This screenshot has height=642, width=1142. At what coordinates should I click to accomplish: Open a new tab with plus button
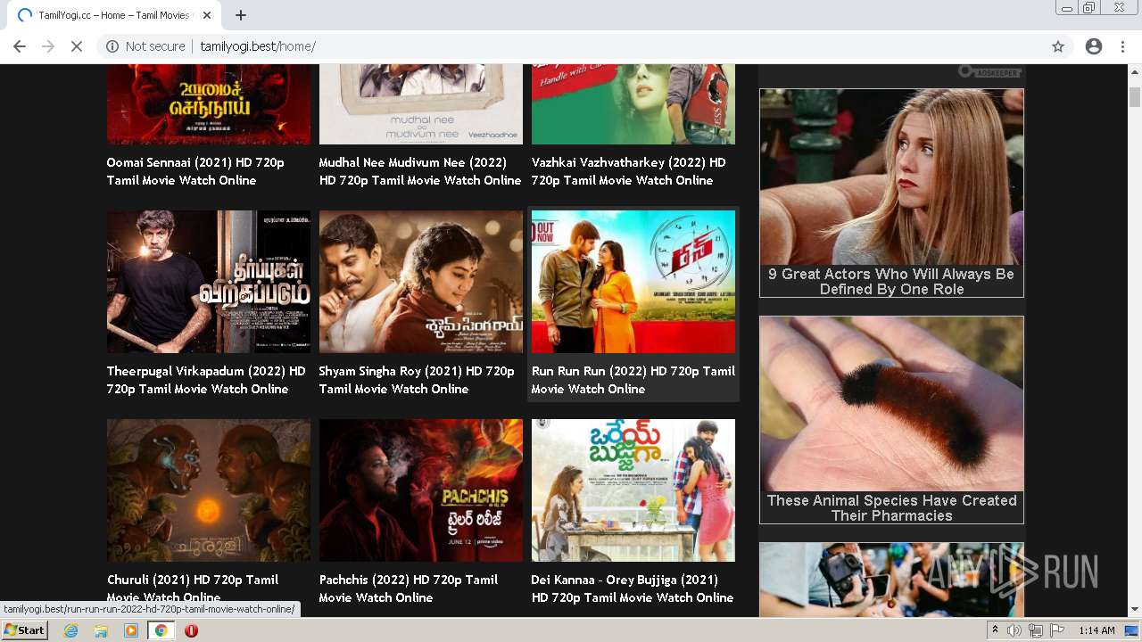241,15
